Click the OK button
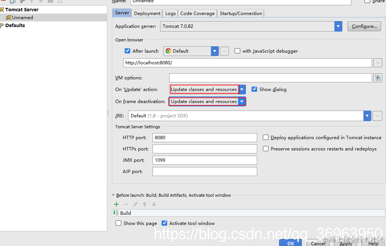The height and width of the screenshot is (246, 386). pyautogui.click(x=290, y=243)
